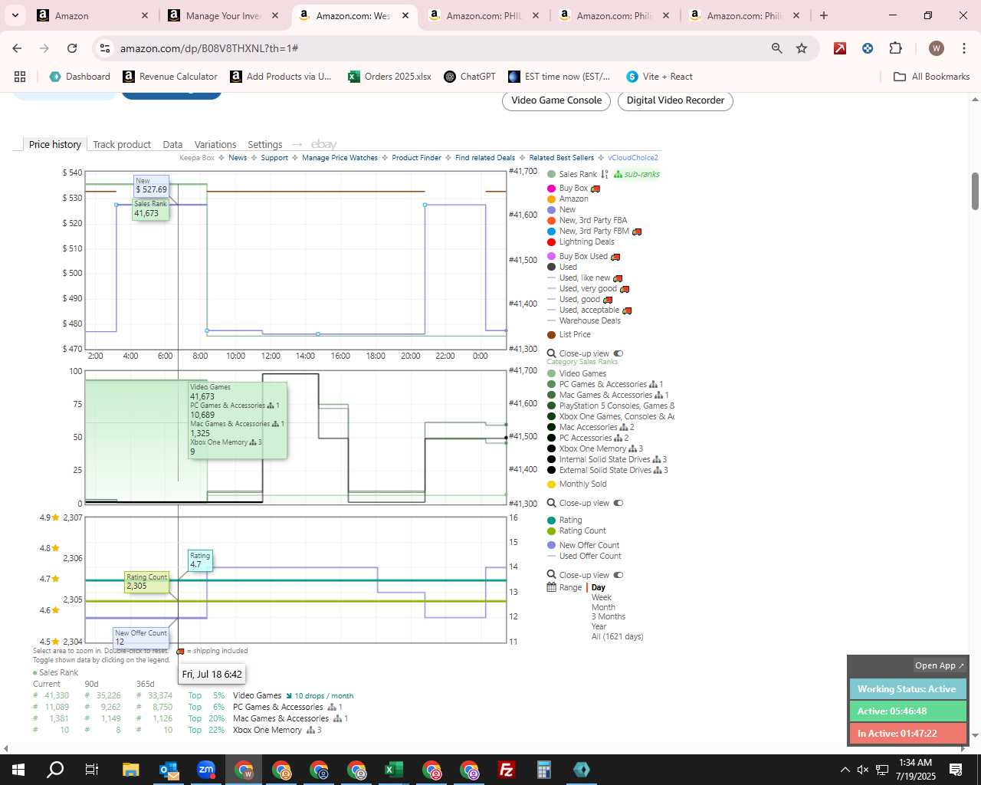Select the All (1621 days) range
981x785 pixels.
coord(617,636)
